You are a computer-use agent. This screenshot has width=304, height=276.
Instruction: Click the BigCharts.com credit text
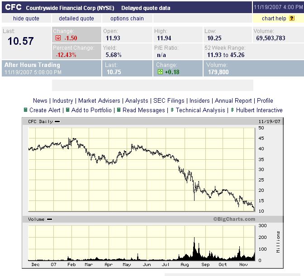click(234, 219)
